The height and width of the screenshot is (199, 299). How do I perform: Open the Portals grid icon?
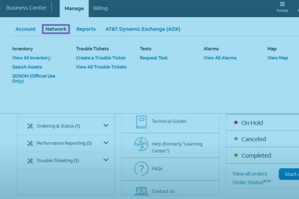click(x=282, y=4)
